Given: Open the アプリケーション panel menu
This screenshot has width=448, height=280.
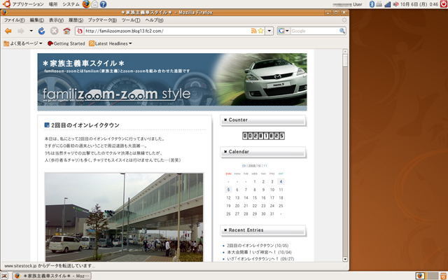Looking at the screenshot, I should [28, 4].
